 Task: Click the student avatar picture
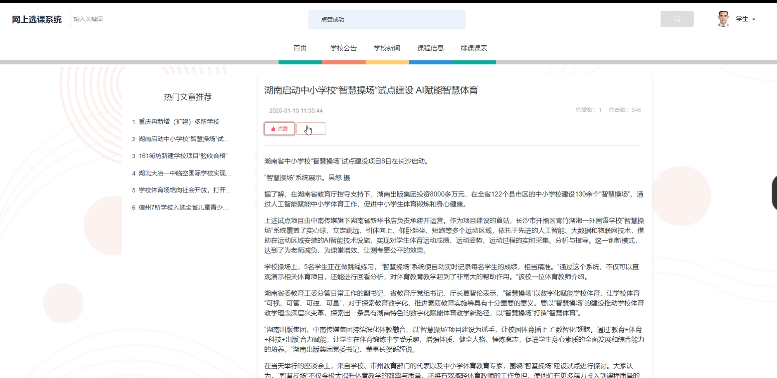click(723, 19)
